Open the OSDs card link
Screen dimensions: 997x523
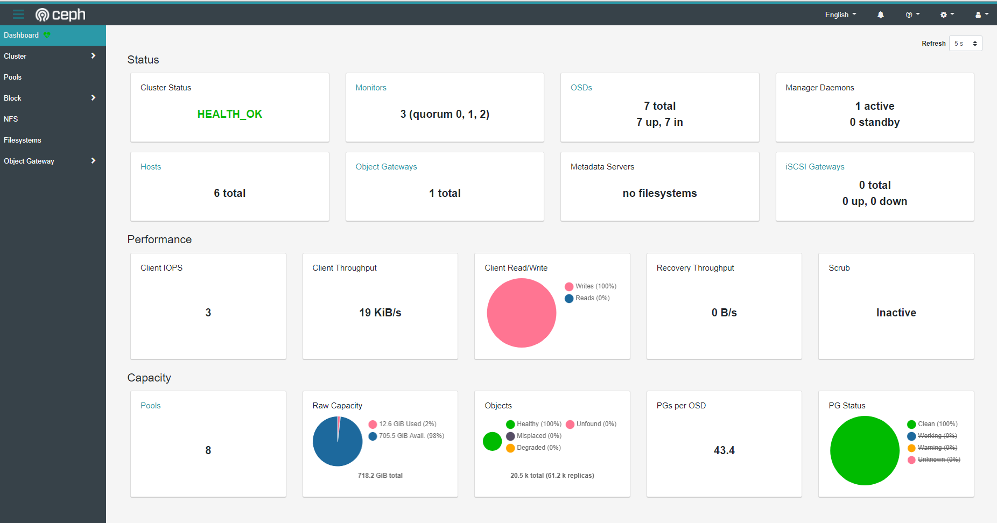[581, 88]
